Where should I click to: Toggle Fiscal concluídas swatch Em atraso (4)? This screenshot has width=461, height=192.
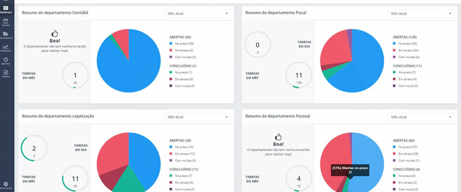[395, 79]
